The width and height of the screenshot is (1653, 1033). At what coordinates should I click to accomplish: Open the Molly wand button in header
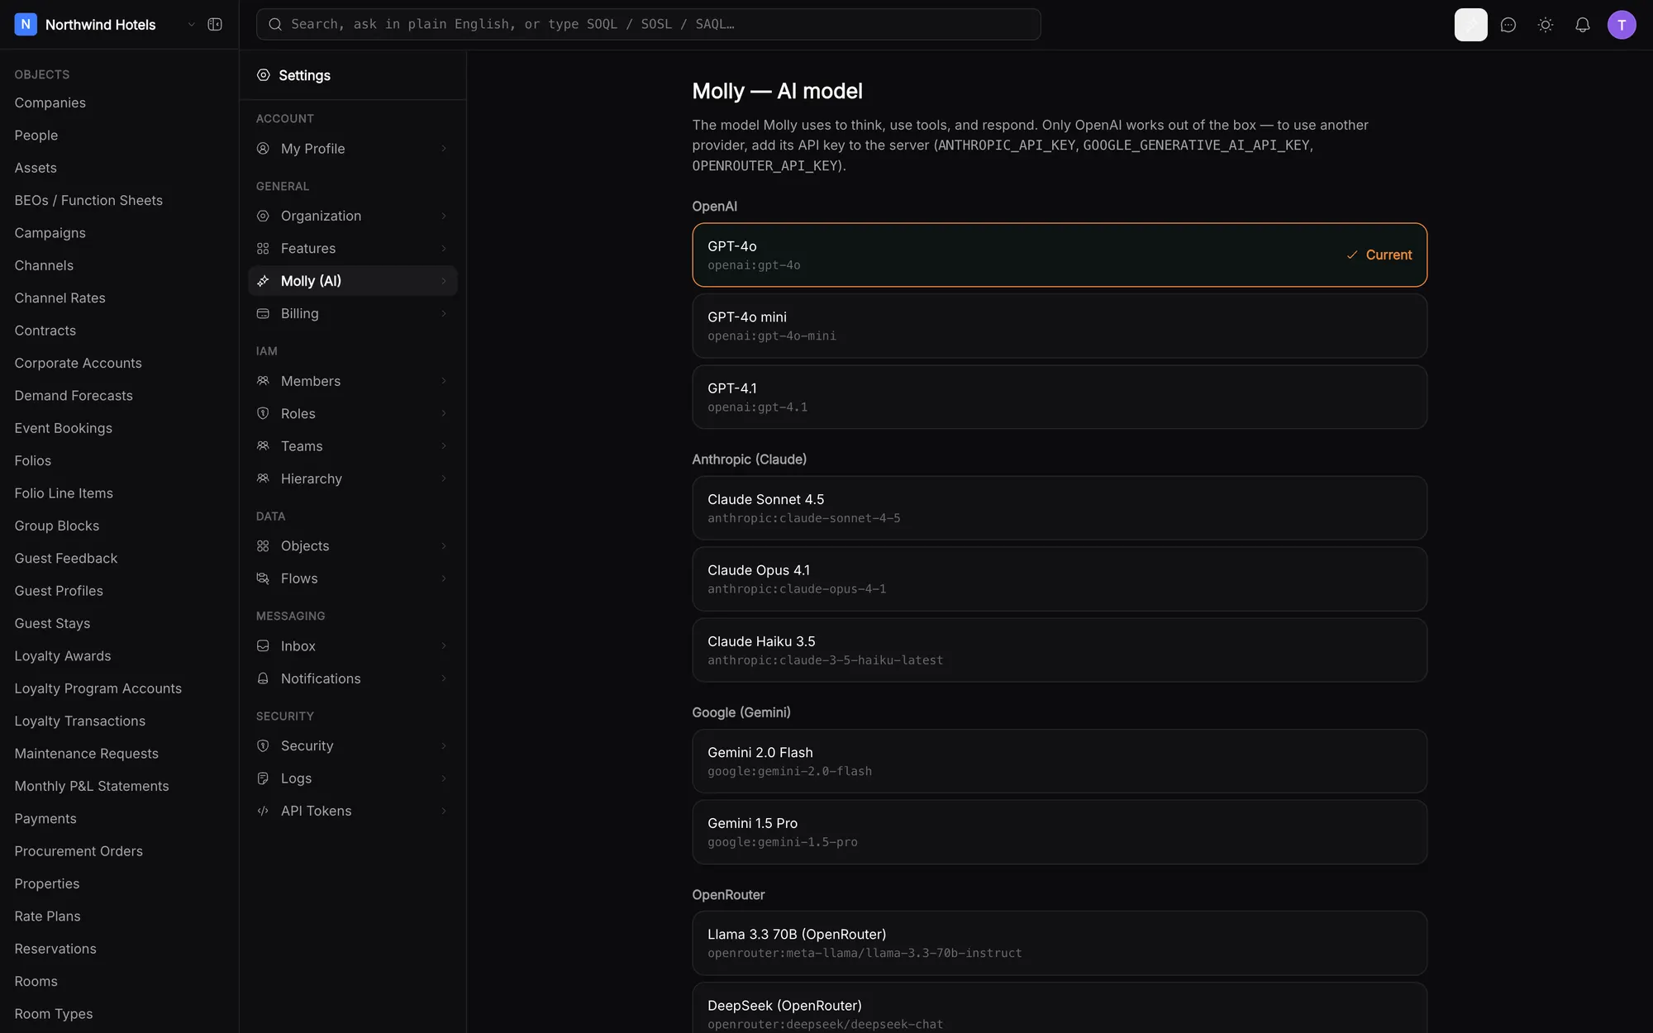(1470, 25)
